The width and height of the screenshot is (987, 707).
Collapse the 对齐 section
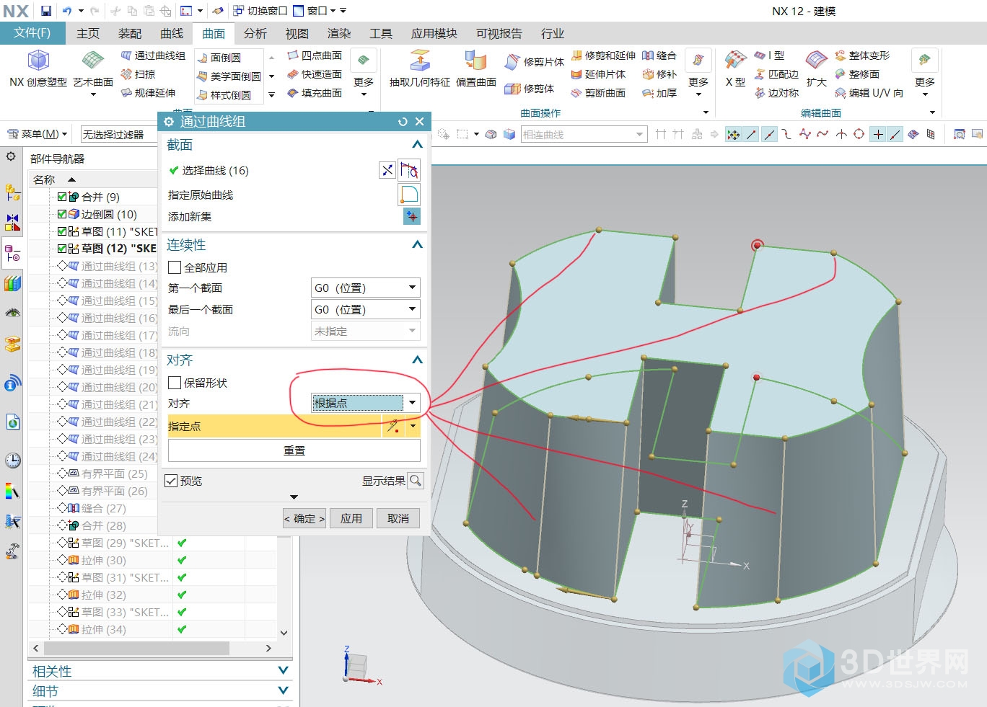coord(417,360)
